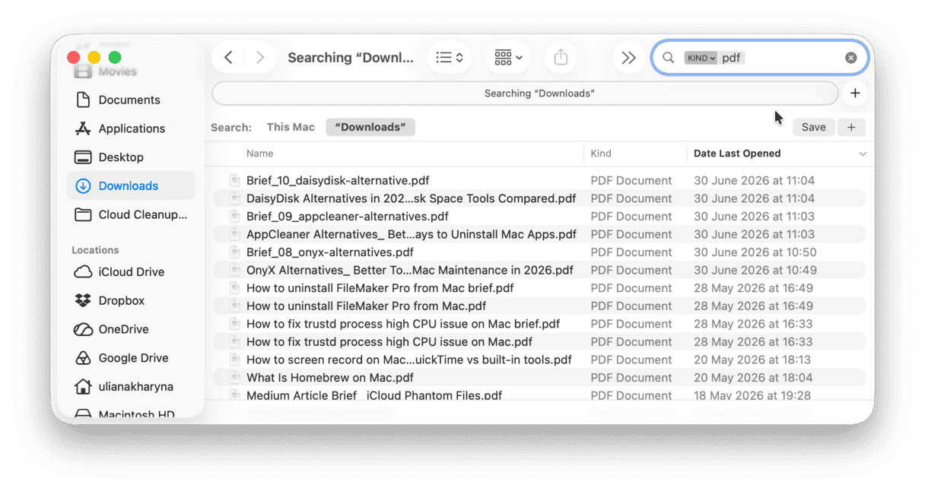Click the Google Drive icon in sidebar

point(83,358)
